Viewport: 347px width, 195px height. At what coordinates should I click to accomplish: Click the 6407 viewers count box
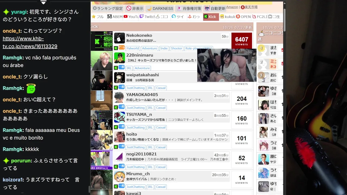tap(242, 41)
